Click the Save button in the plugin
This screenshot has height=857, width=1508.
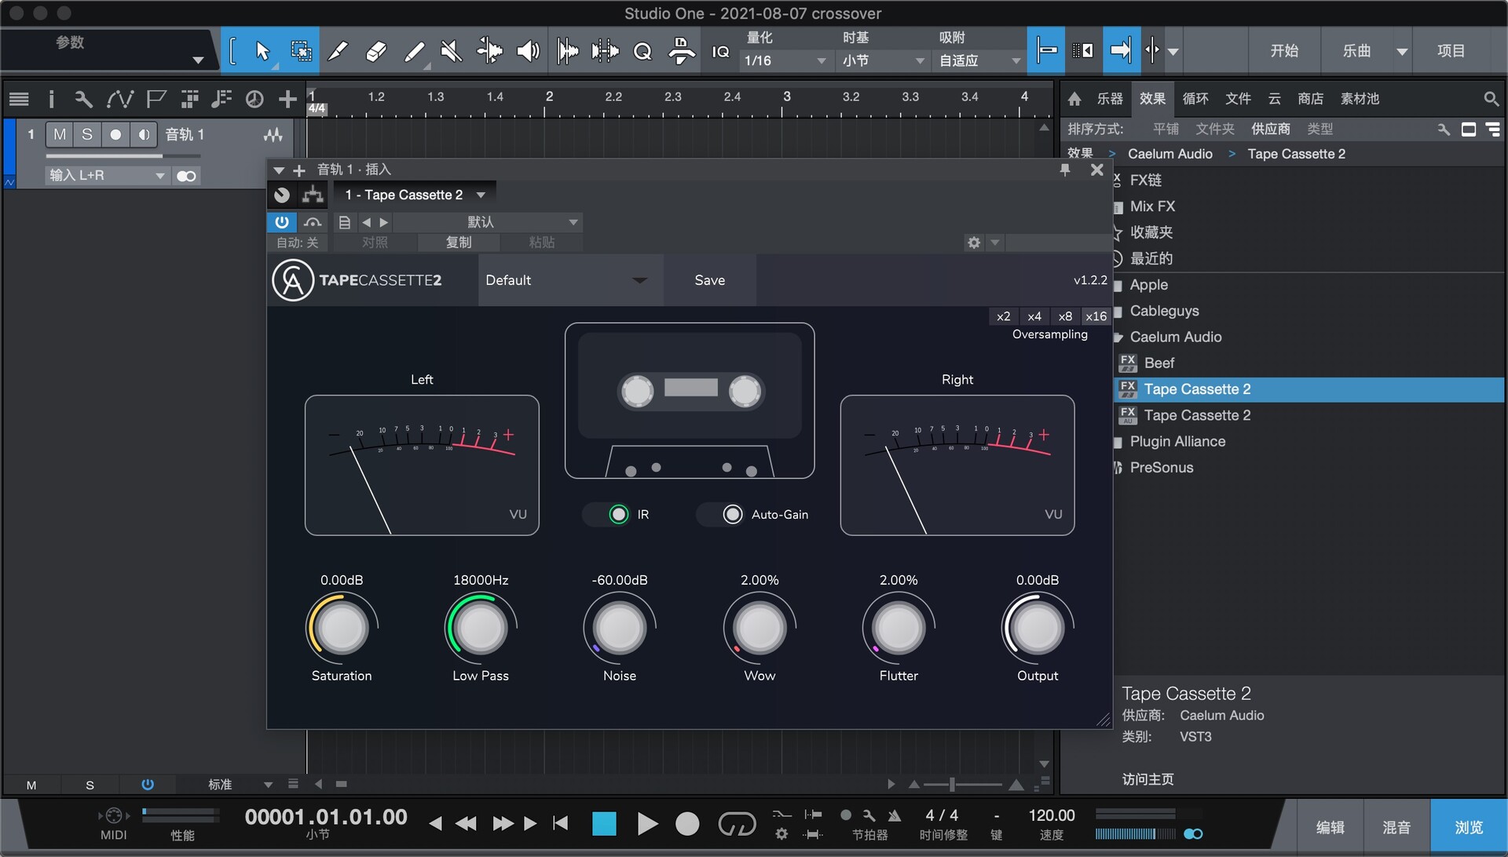click(x=709, y=279)
